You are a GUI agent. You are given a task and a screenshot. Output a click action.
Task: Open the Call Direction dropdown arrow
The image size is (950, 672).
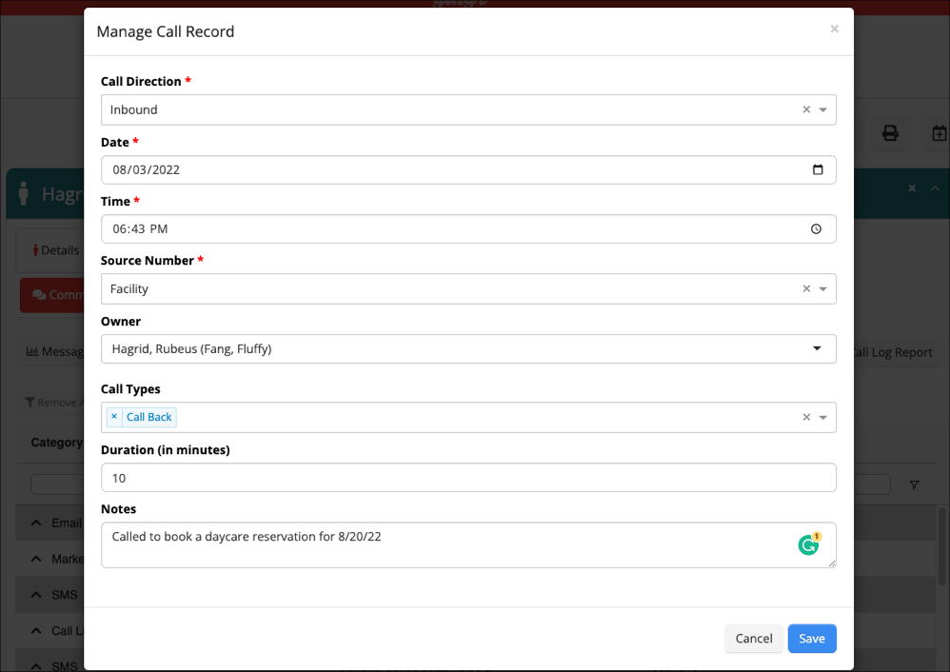click(822, 109)
